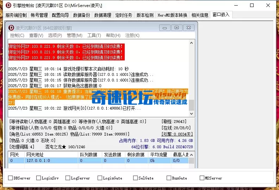Restore the embedded game engine window
279x190 pixels.
click(176, 28)
